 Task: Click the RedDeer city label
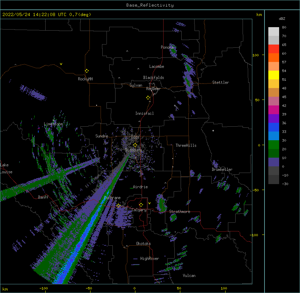[153, 89]
